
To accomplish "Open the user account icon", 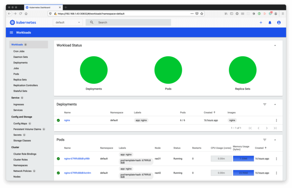I will [278, 23].
